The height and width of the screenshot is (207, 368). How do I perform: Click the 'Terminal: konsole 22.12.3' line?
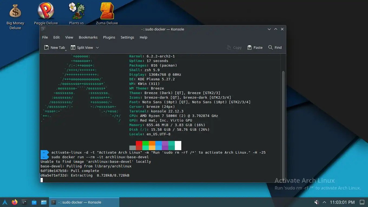[156, 111]
